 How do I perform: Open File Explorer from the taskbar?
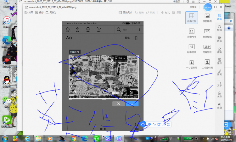38,139
